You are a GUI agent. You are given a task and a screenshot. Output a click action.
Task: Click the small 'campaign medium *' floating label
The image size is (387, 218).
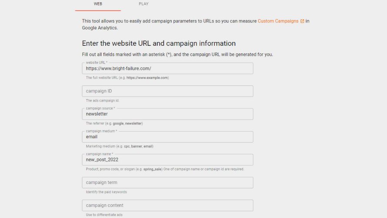pos(101,131)
